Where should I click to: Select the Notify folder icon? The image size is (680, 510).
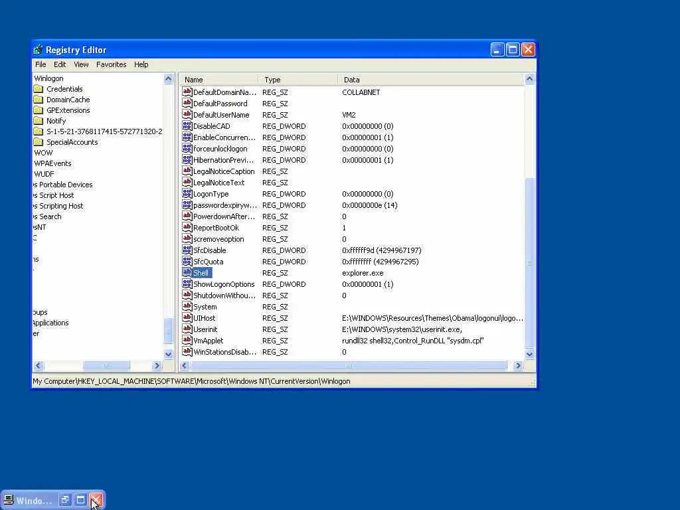[38, 121]
